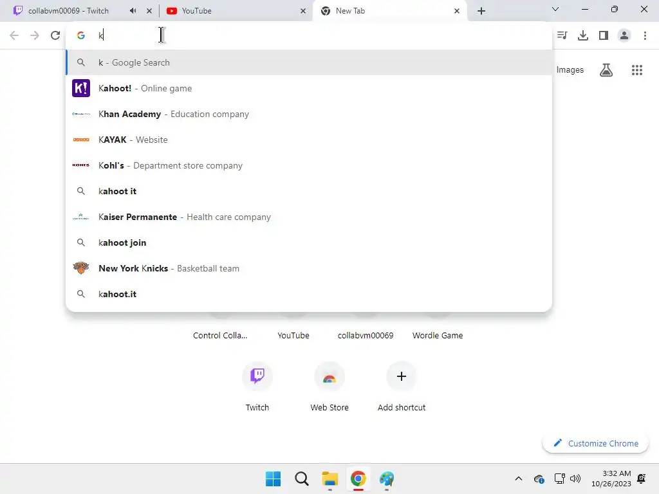The image size is (659, 494).
Task: Click the Add shortcut plus button
Action: click(x=402, y=376)
